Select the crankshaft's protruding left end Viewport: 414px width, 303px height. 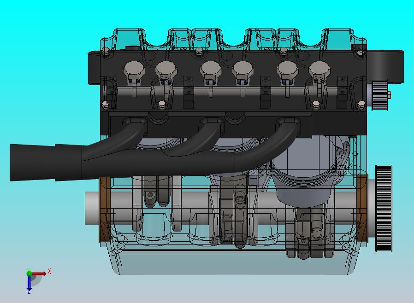tap(92, 208)
